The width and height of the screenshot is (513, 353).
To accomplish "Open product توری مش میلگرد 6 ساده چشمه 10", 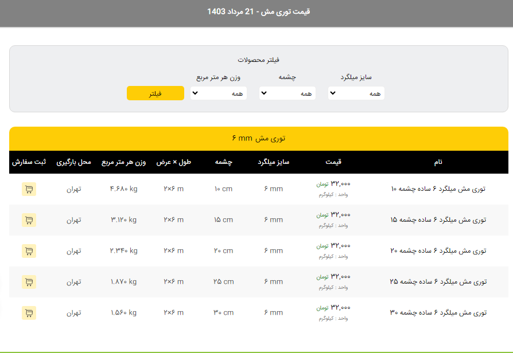I will (438, 189).
